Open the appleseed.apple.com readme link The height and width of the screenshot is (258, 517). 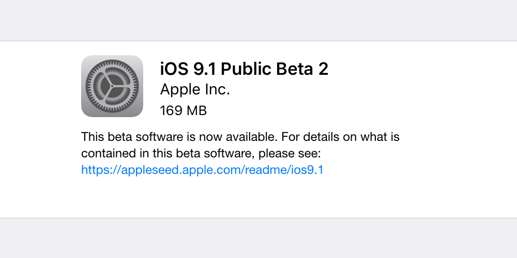202,170
